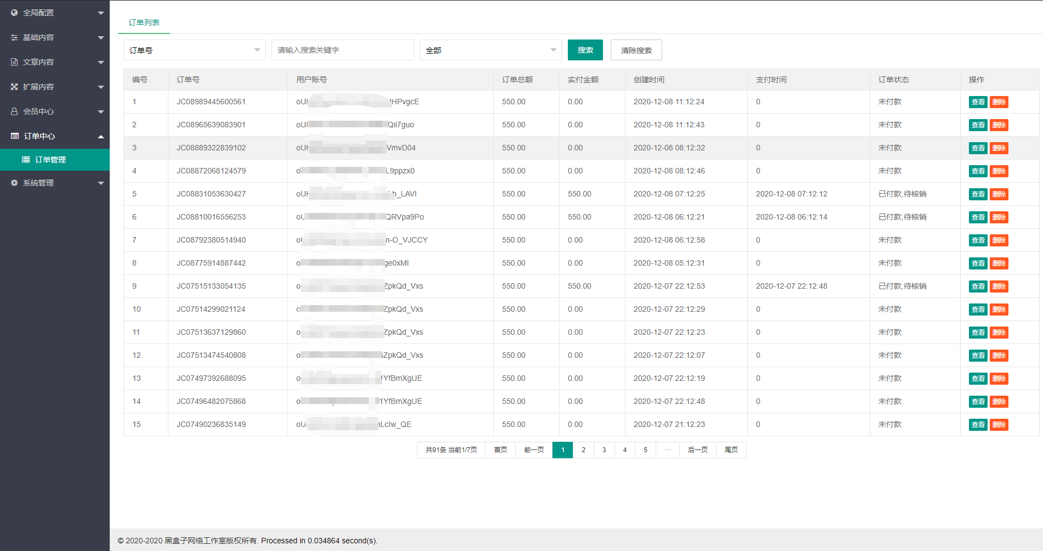Click the sliders icon beside 基础内容
1043x551 pixels.
[x=14, y=37]
